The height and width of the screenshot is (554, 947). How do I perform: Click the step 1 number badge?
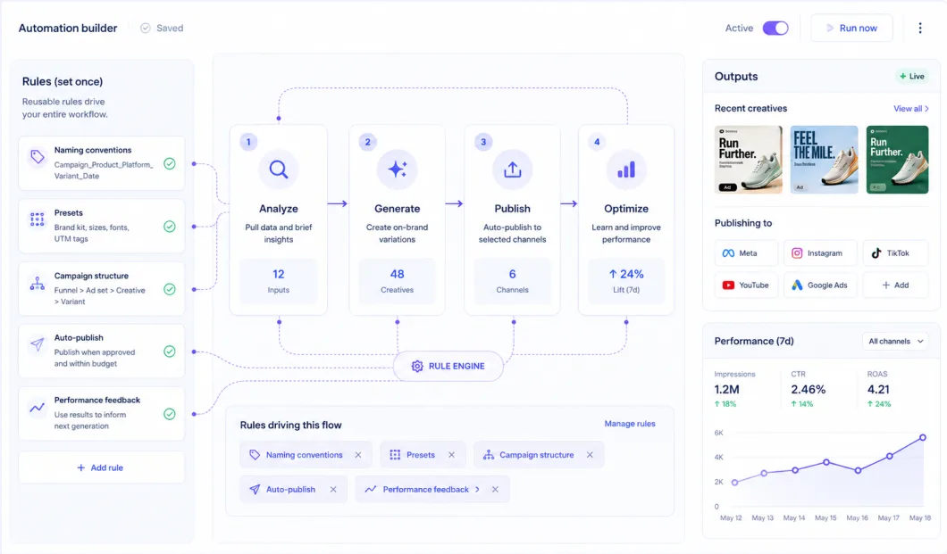coord(248,142)
